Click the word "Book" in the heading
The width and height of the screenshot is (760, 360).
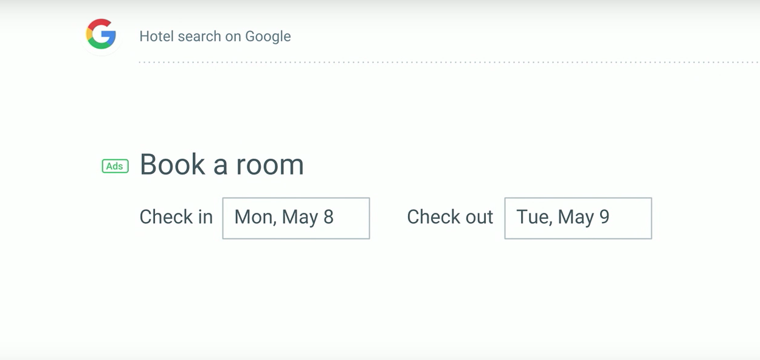click(171, 164)
